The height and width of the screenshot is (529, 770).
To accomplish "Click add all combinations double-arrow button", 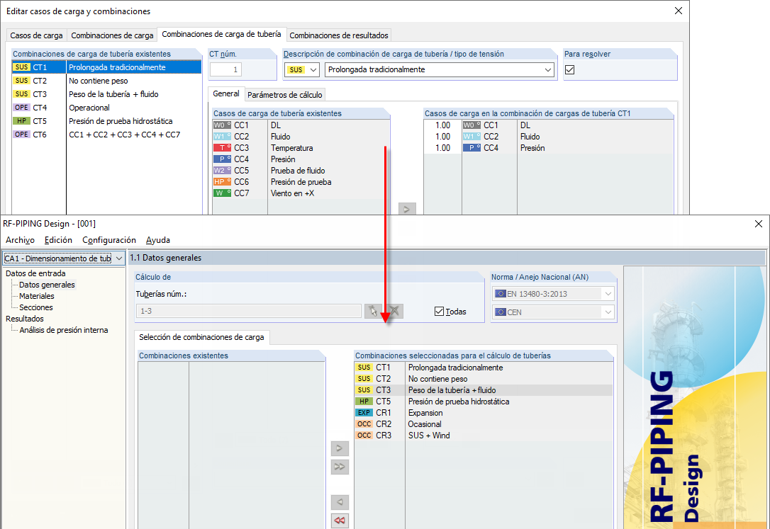I will tap(340, 467).
